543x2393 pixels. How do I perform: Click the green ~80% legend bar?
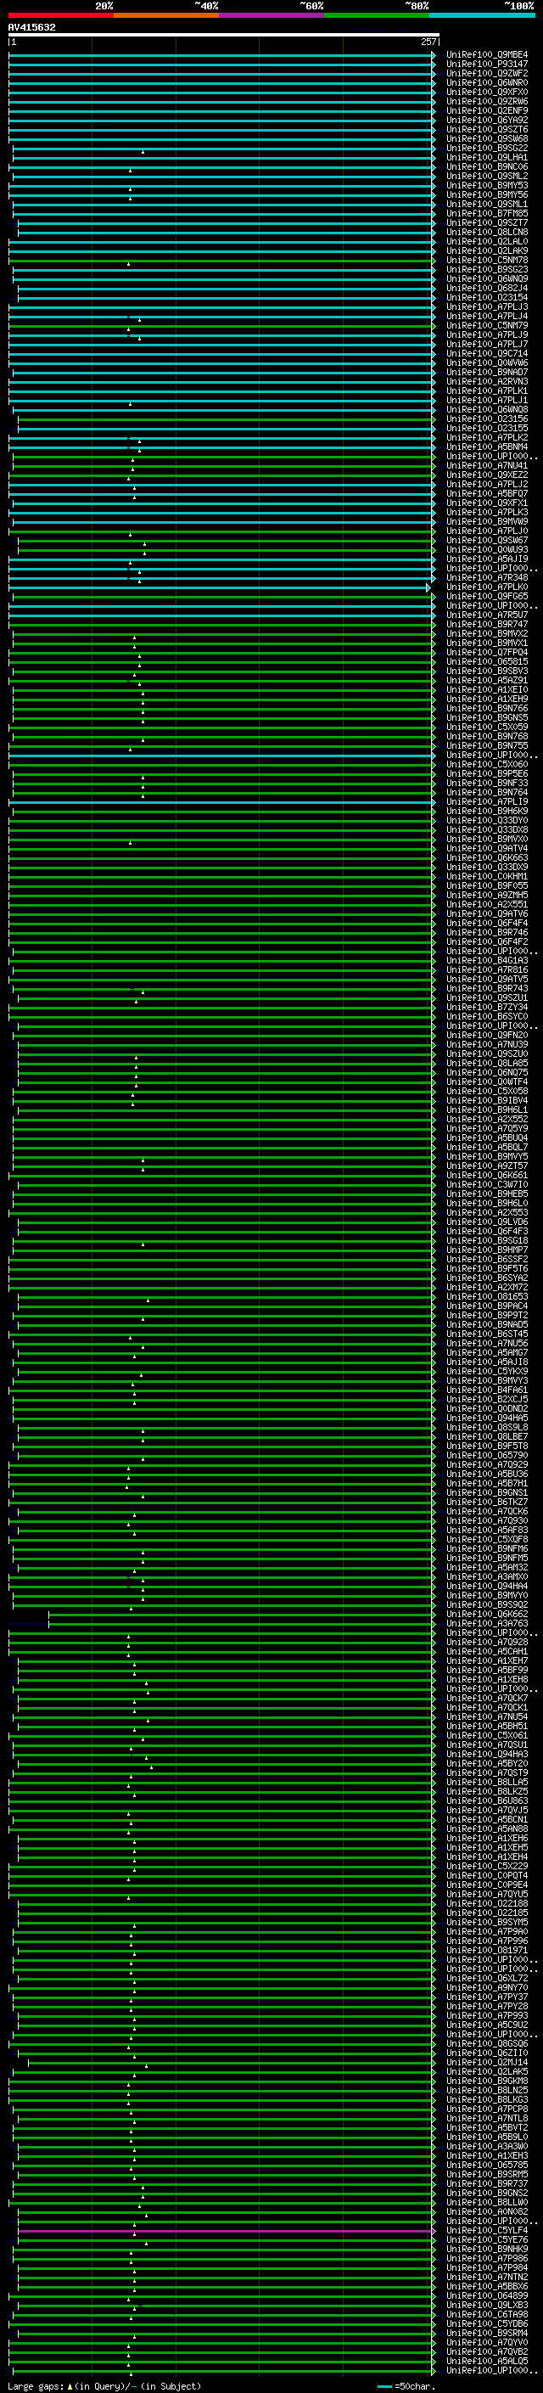(377, 15)
